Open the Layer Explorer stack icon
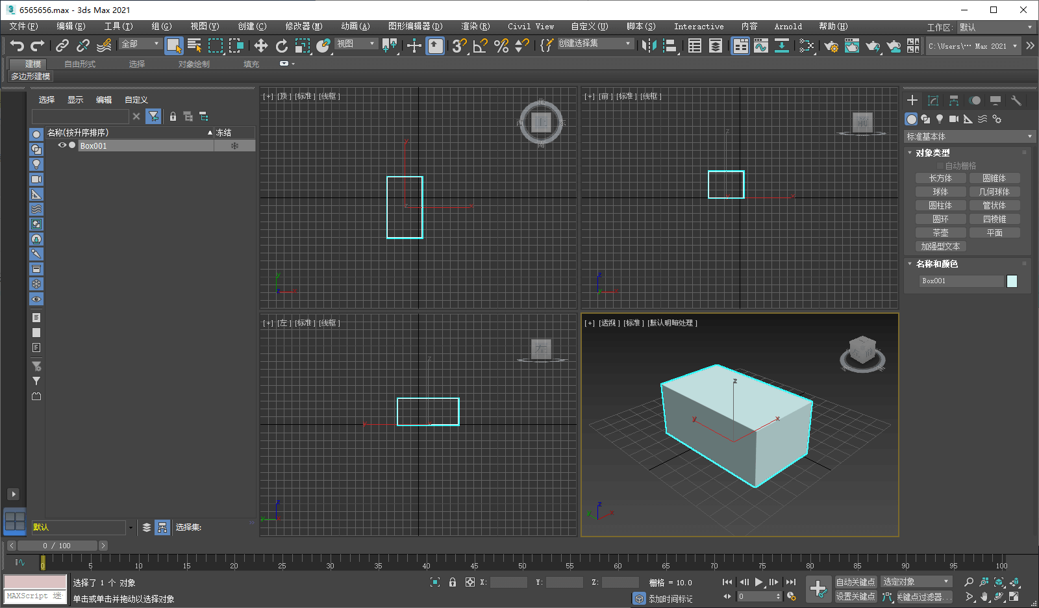This screenshot has height=608, width=1039. click(716, 45)
